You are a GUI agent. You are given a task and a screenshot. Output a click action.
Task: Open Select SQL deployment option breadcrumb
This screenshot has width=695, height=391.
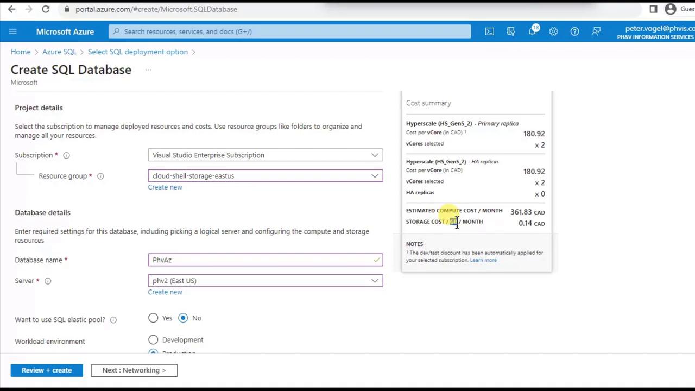pyautogui.click(x=138, y=52)
